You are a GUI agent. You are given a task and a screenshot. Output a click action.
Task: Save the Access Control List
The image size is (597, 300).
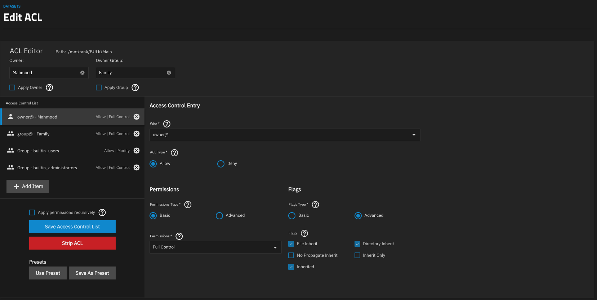pyautogui.click(x=72, y=227)
